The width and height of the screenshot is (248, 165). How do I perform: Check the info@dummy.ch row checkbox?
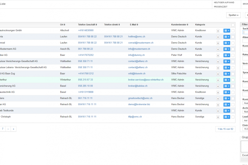[233, 55]
